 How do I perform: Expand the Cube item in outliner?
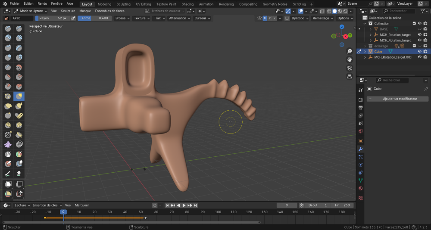click(x=365, y=52)
